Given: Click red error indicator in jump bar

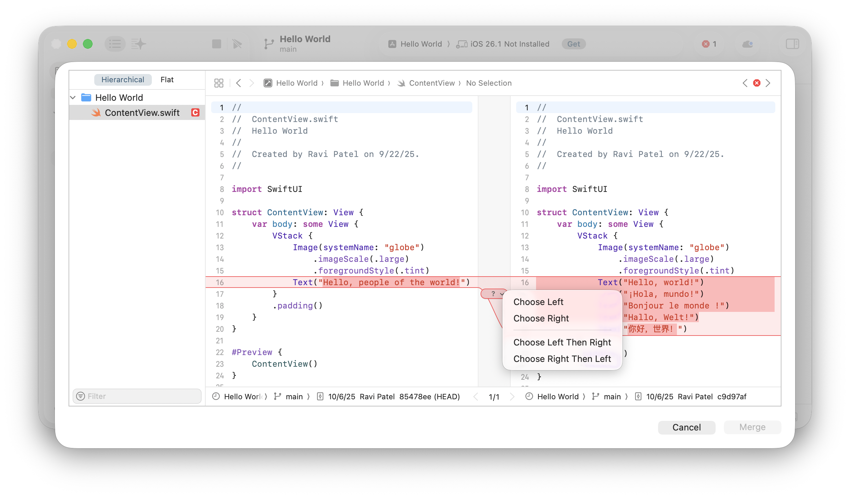Looking at the screenshot, I should pos(757,83).
